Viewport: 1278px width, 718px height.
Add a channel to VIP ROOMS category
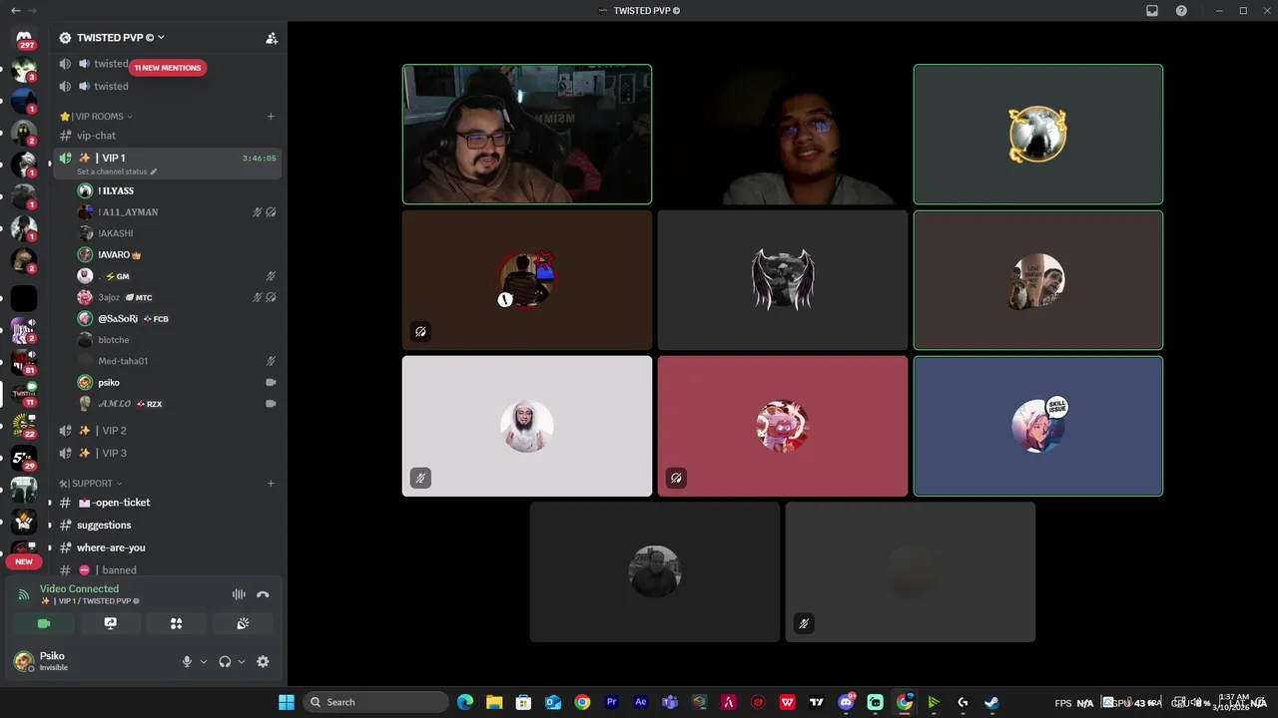pyautogui.click(x=271, y=117)
